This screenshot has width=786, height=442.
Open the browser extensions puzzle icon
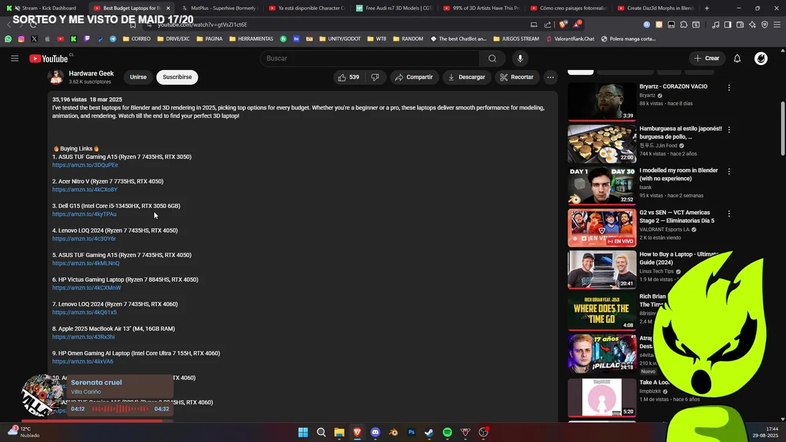pyautogui.click(x=683, y=25)
